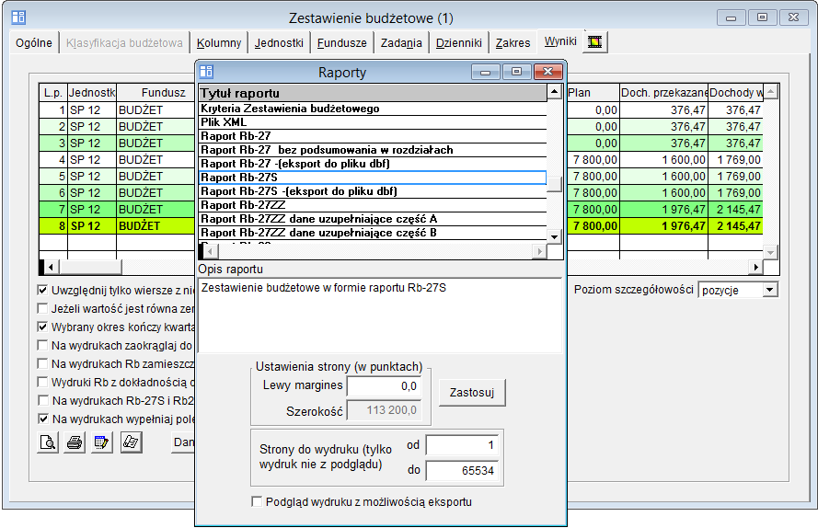This screenshot has height=528, width=818.
Task: Click the Tytuł raportu column header
Action: click(x=373, y=93)
